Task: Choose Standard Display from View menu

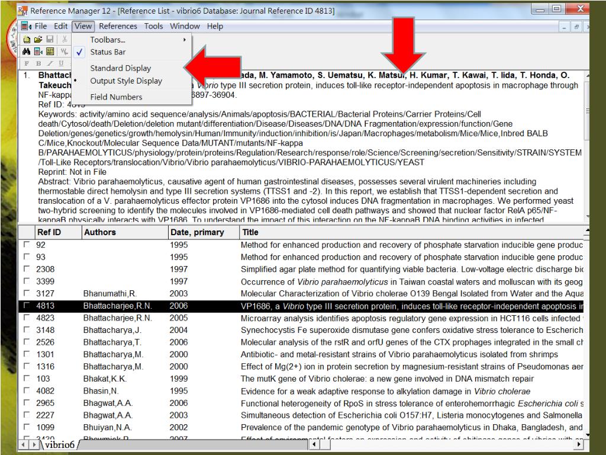Action: tap(131, 68)
